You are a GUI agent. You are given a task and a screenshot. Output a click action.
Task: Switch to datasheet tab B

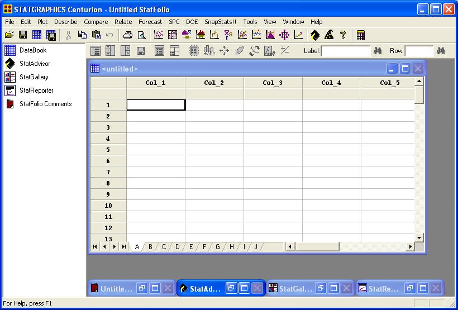150,247
